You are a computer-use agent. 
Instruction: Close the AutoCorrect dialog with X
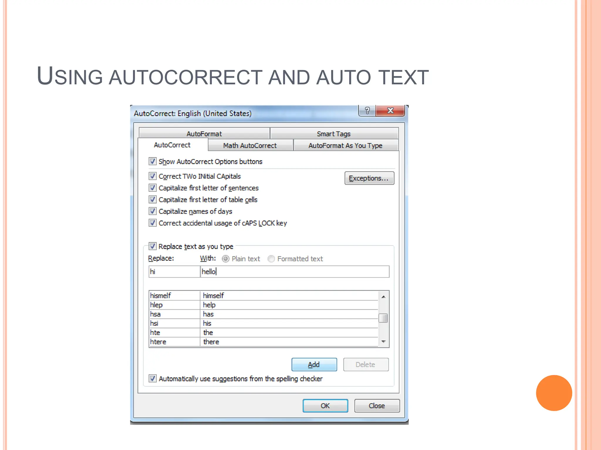[x=390, y=111]
